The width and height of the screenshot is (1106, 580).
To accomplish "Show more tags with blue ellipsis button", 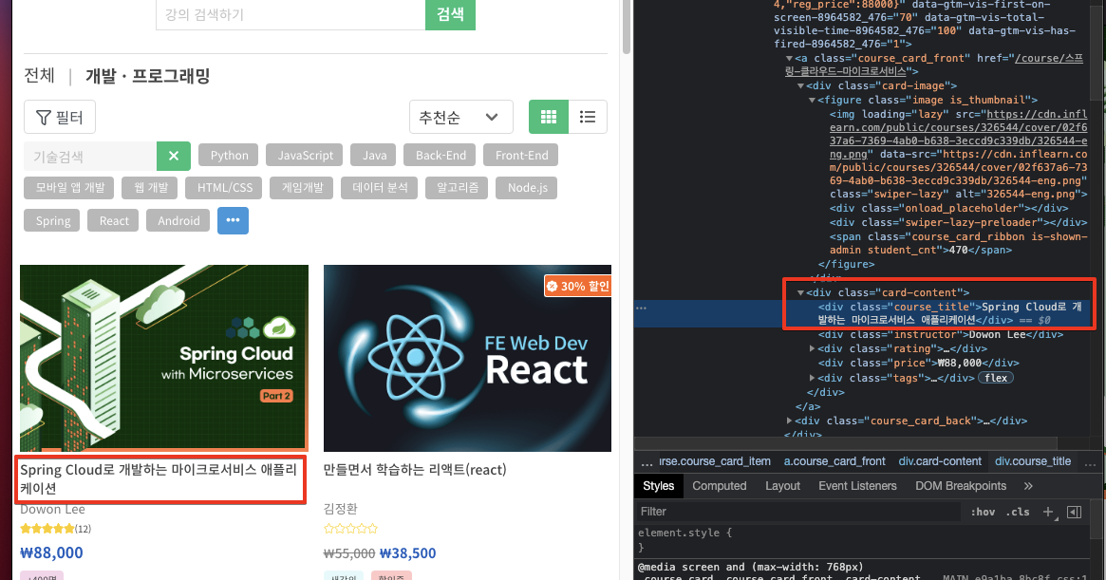I will (233, 220).
